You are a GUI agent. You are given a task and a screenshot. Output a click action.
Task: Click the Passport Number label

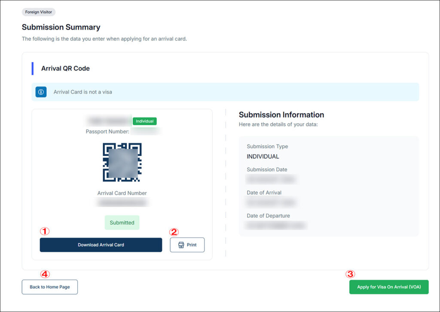click(x=107, y=131)
